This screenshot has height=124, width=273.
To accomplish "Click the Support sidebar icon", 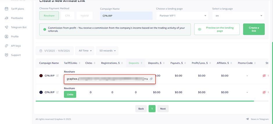I will pyautogui.click(x=6, y=55).
